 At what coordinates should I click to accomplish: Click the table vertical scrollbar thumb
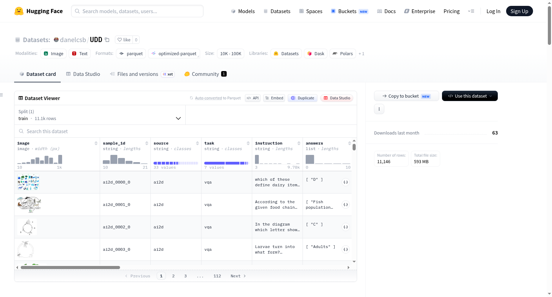tap(354, 147)
